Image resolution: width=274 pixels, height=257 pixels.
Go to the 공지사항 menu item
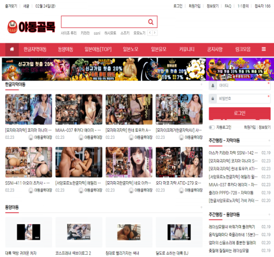[x=215, y=49]
